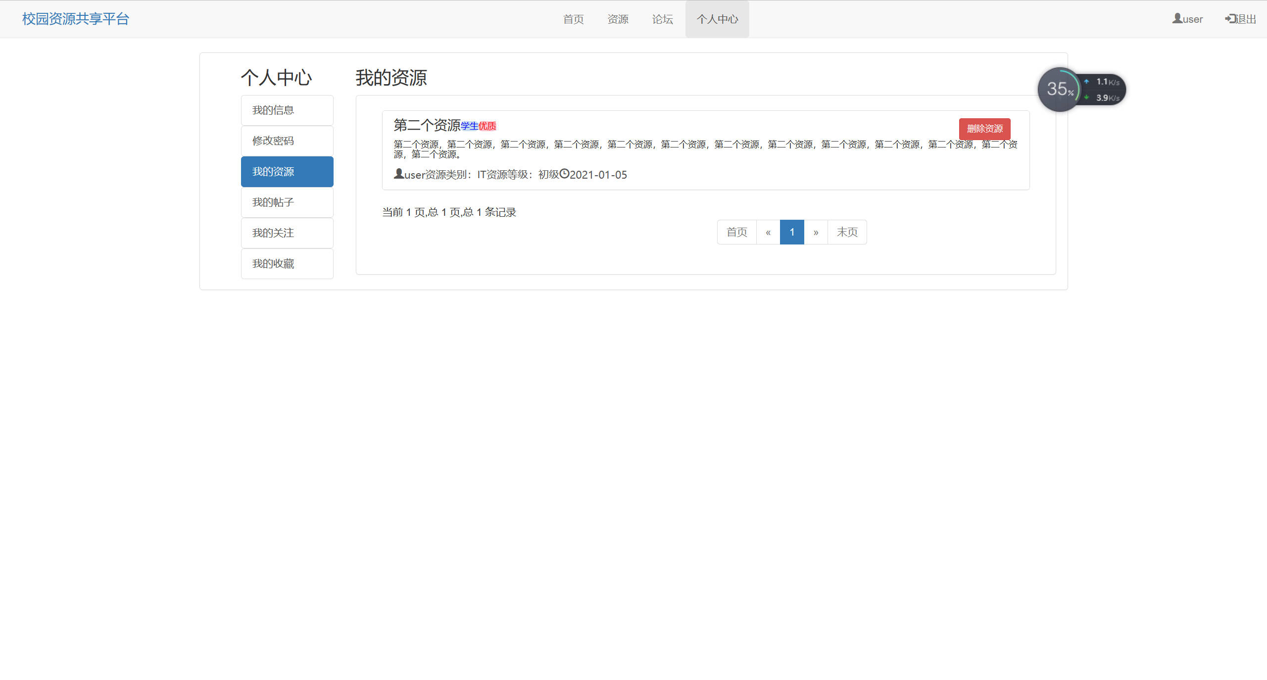Open the 首页 navigation menu item
This screenshot has width=1267, height=680.
[573, 19]
